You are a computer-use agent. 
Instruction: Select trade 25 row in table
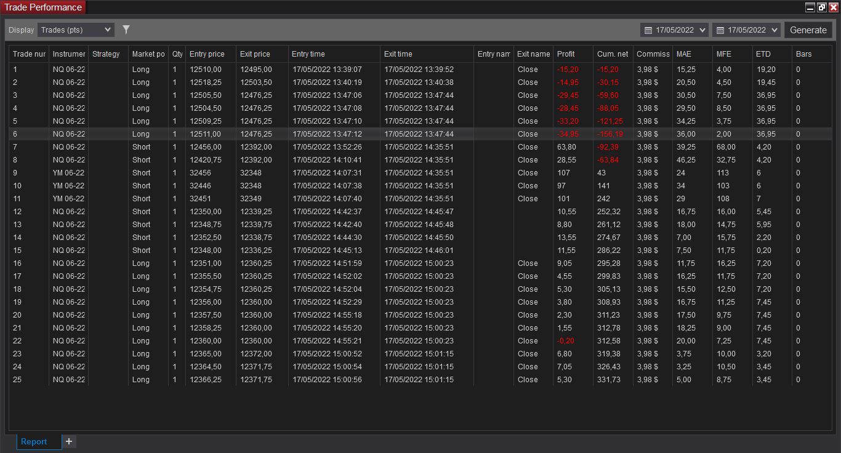[246, 380]
